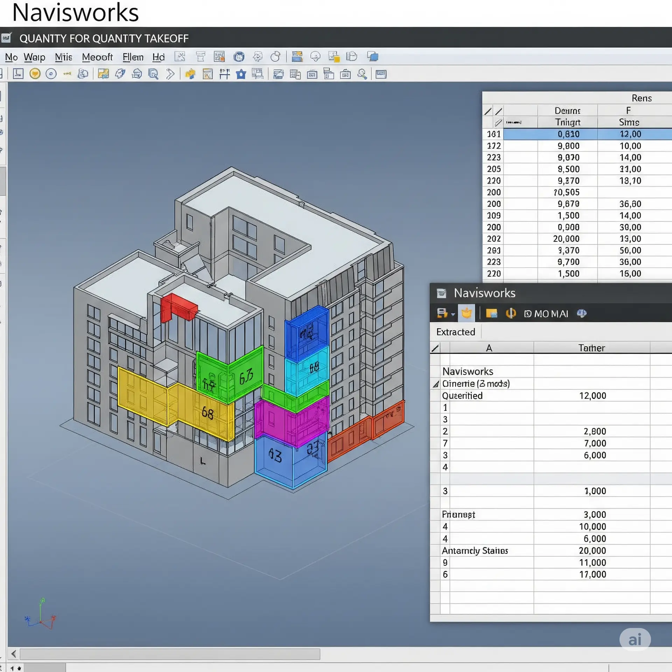Click the yellow folder window icon in panel
This screenshot has height=672, width=672.
491,313
